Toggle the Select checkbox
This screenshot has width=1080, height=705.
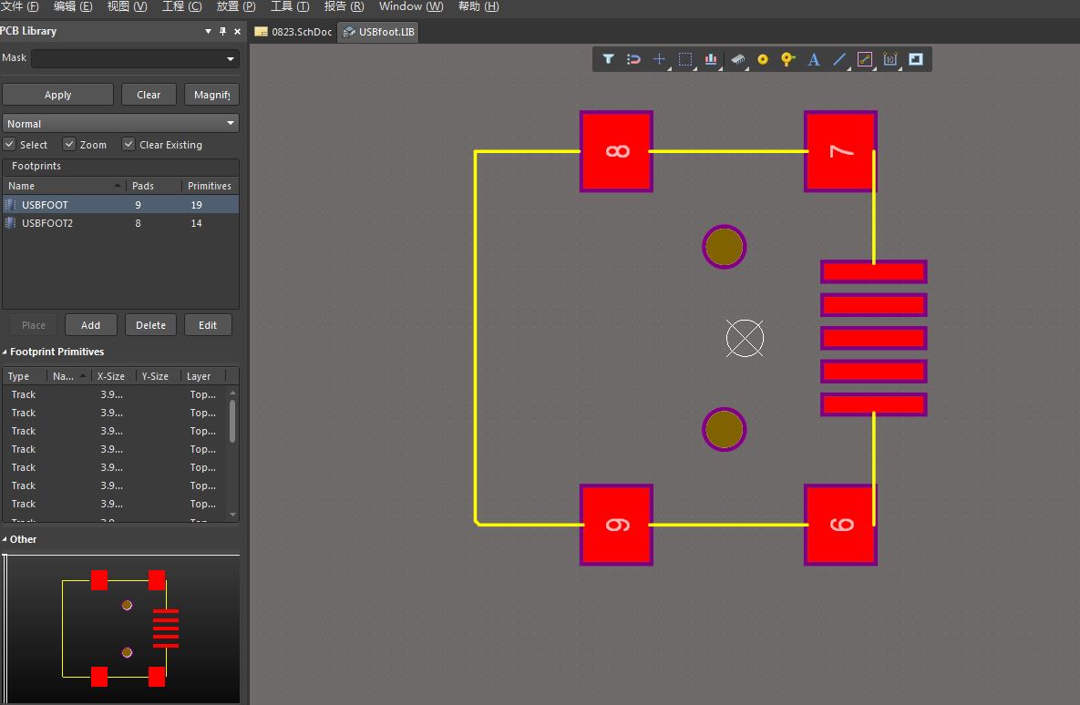(x=9, y=144)
